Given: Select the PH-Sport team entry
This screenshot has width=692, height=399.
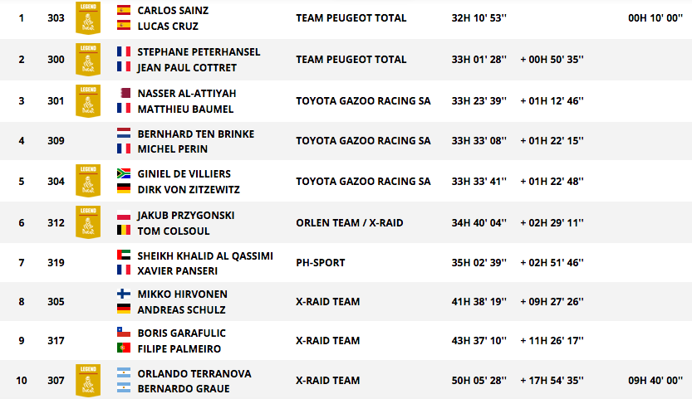Looking at the screenshot, I should pos(321,263).
